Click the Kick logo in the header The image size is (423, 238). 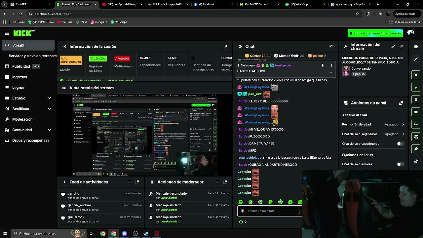tap(24, 33)
